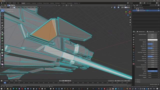The height and width of the screenshot is (90, 160).
Task: Select the Shear tool
Action: pyautogui.click(x=2, y=64)
